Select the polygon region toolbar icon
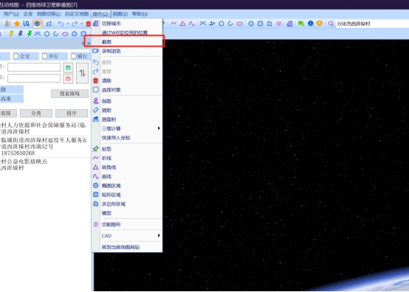This screenshot has height=292, width=409. (269, 24)
